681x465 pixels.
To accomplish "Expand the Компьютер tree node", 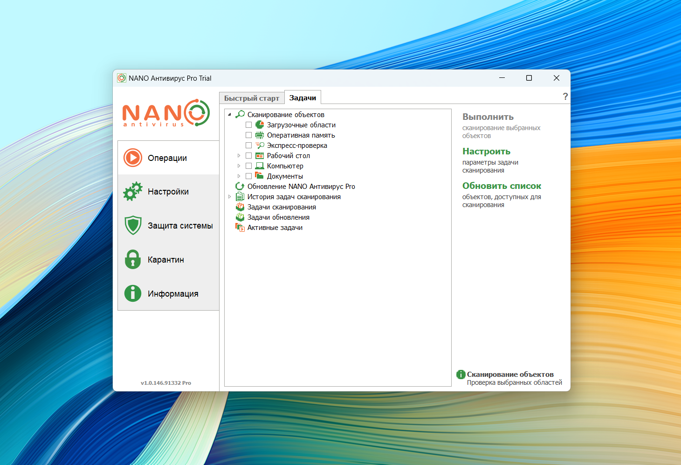I will click(x=239, y=166).
